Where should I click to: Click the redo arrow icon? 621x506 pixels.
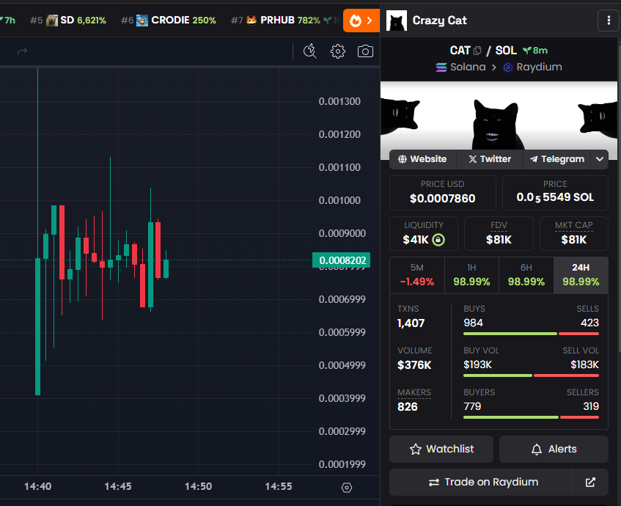click(x=22, y=51)
